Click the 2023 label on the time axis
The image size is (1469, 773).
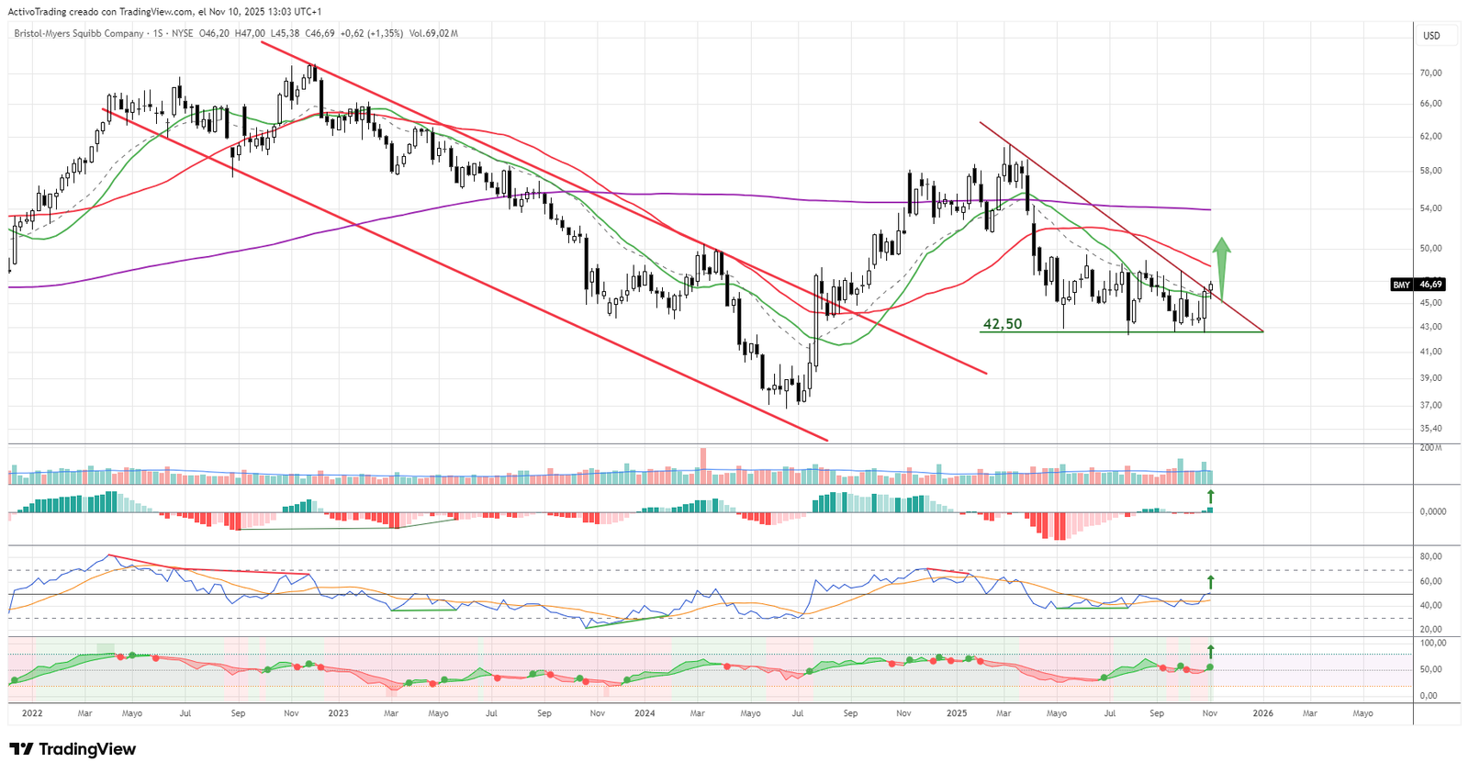pyautogui.click(x=338, y=713)
